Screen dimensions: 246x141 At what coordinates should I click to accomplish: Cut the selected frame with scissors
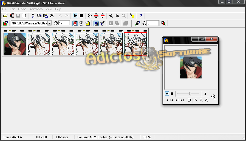[x=33, y=16]
